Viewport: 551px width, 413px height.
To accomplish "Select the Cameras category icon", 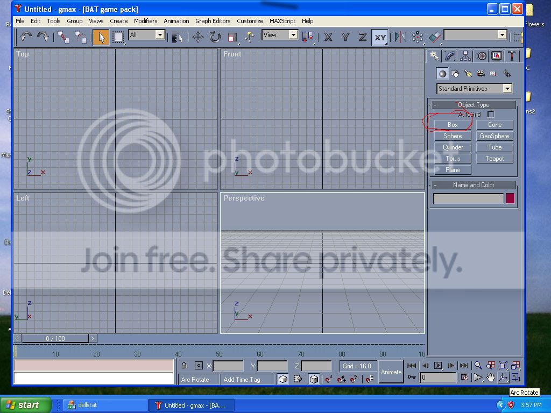I will [x=481, y=73].
